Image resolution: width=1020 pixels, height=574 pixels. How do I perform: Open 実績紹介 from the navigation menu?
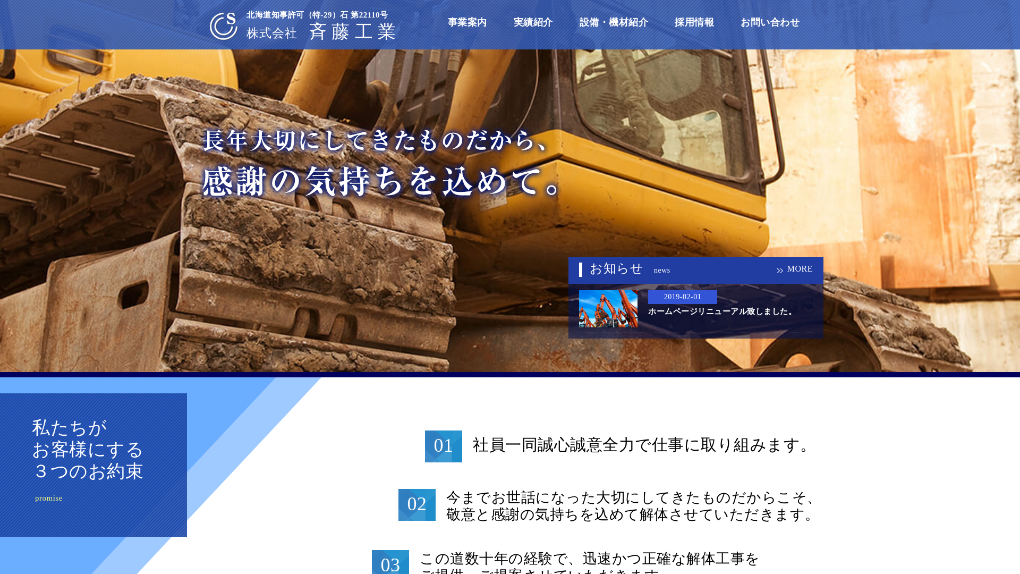click(x=533, y=23)
